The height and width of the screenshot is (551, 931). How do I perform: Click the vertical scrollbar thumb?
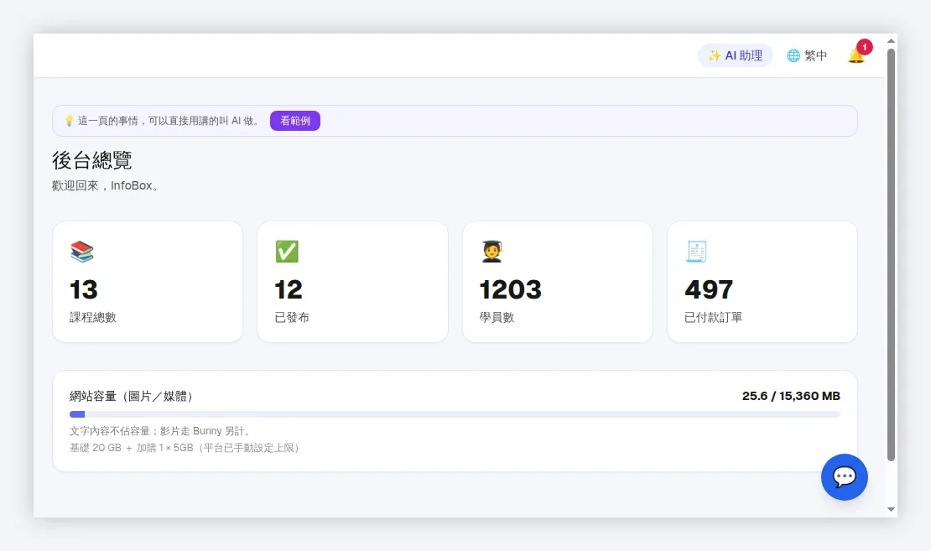tap(891, 255)
